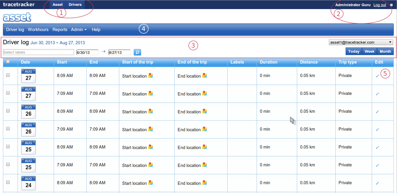Open end location map for Aug 24 8:09 AM trip

click(204, 182)
